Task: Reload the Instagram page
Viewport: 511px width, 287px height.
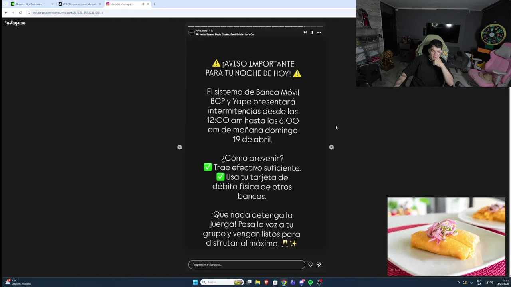Action: 20,12
